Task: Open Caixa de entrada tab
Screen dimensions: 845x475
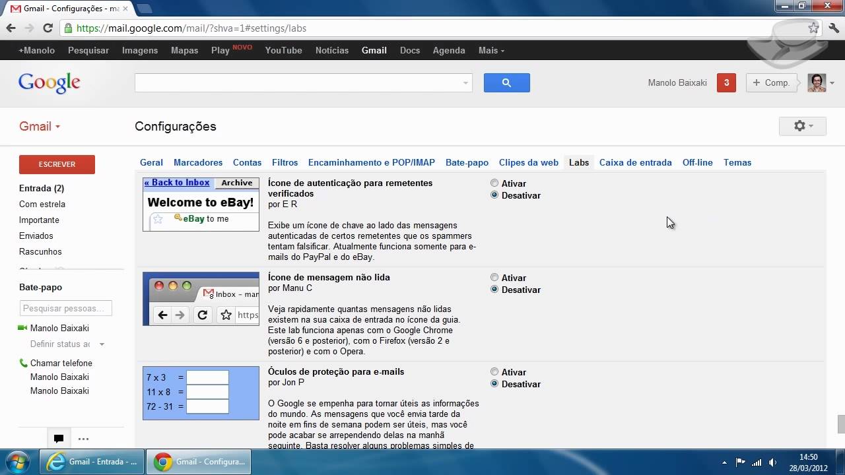Action: 636,162
